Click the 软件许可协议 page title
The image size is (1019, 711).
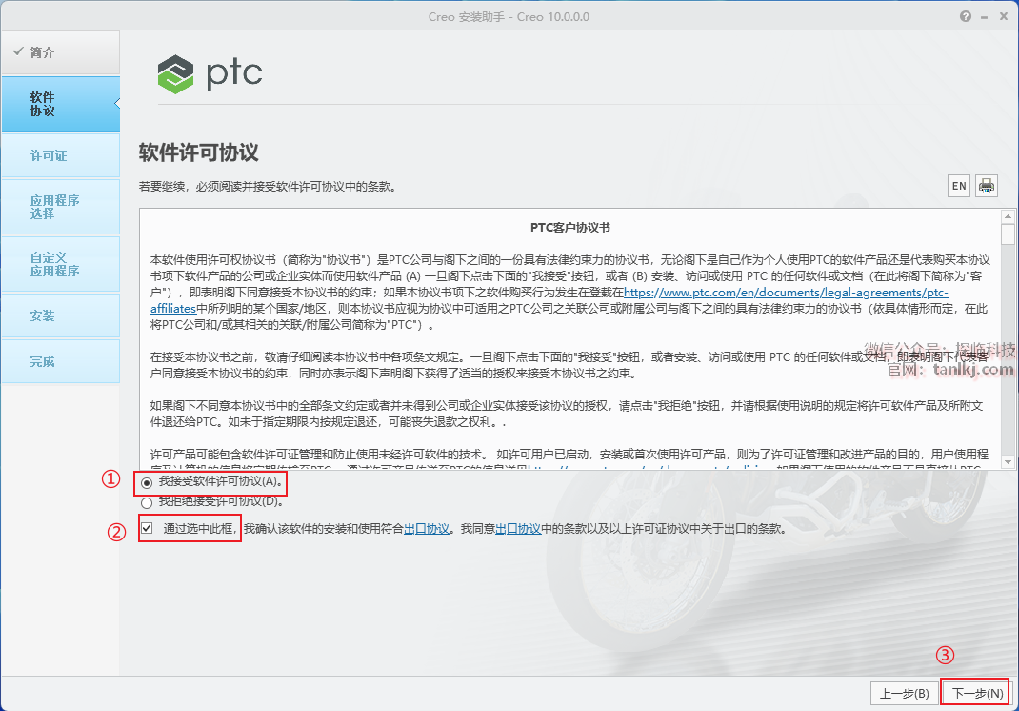[198, 152]
